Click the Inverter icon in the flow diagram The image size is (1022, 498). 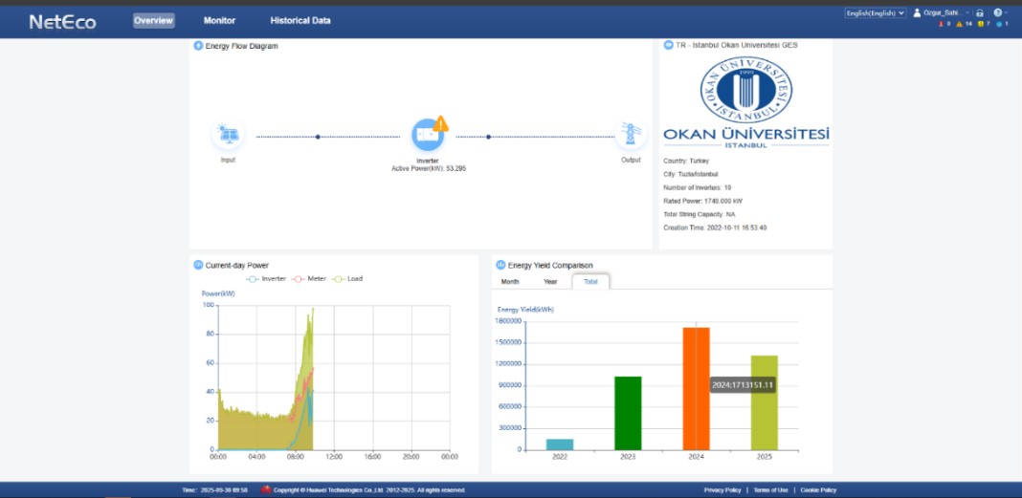click(428, 135)
